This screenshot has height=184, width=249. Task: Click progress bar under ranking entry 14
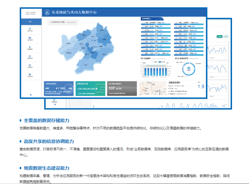coord(189,39)
